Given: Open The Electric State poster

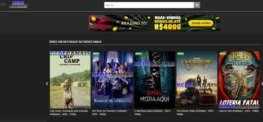Looking at the screenshot, I should point(197,80).
